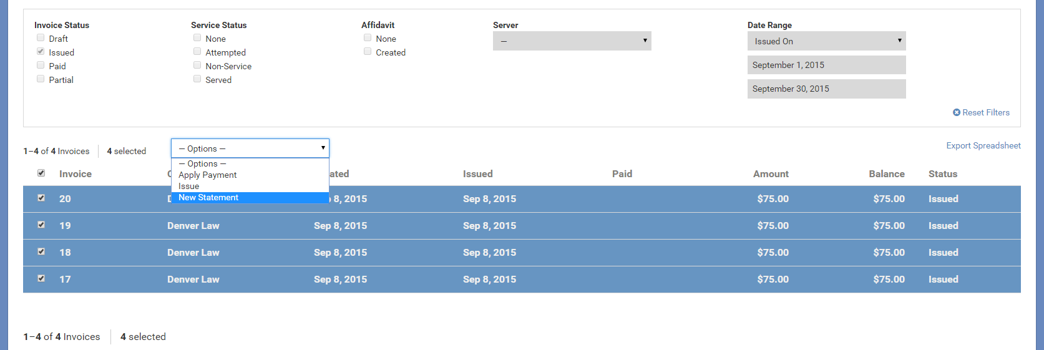
Task: Choose Apply Payment option
Action: pos(207,175)
